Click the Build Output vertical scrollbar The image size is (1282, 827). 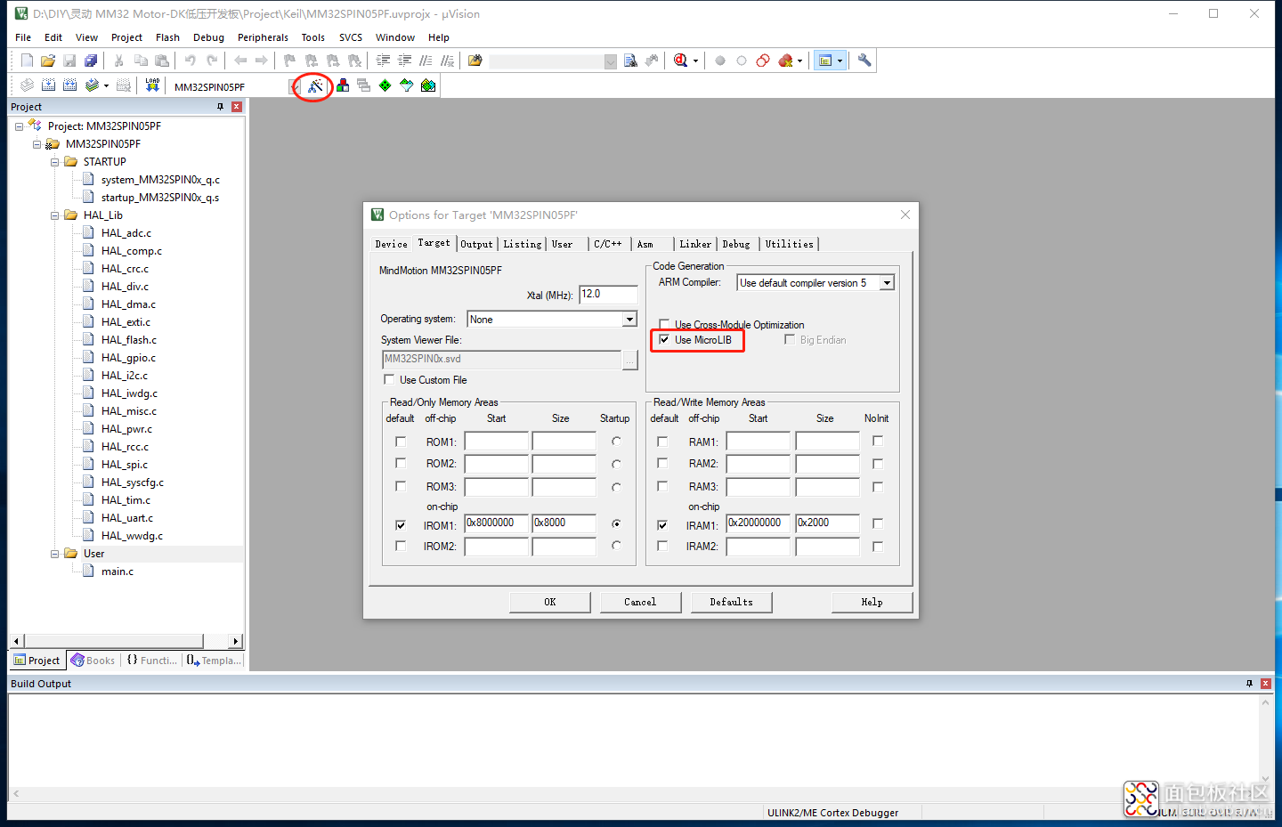point(1265,741)
